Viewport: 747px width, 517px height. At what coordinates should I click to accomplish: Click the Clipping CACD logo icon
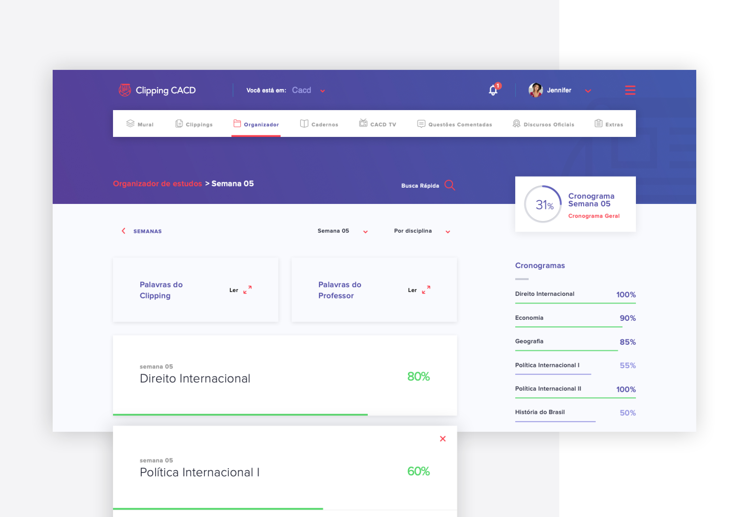click(125, 90)
